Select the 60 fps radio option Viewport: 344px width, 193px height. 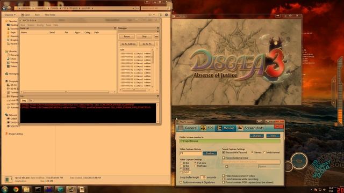[x=181, y=163]
